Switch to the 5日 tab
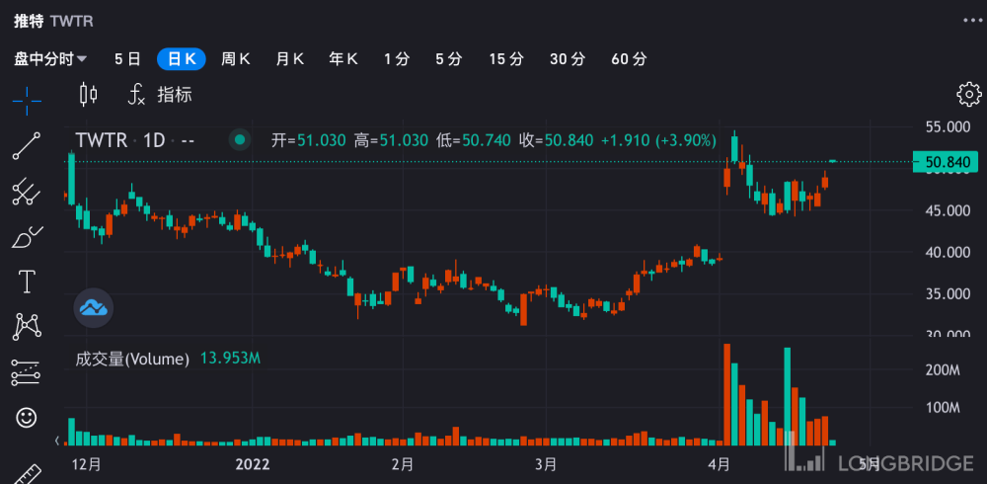Screen dimensions: 987x484 127,59
